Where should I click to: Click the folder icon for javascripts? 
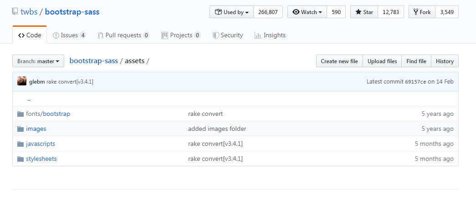(x=20, y=144)
